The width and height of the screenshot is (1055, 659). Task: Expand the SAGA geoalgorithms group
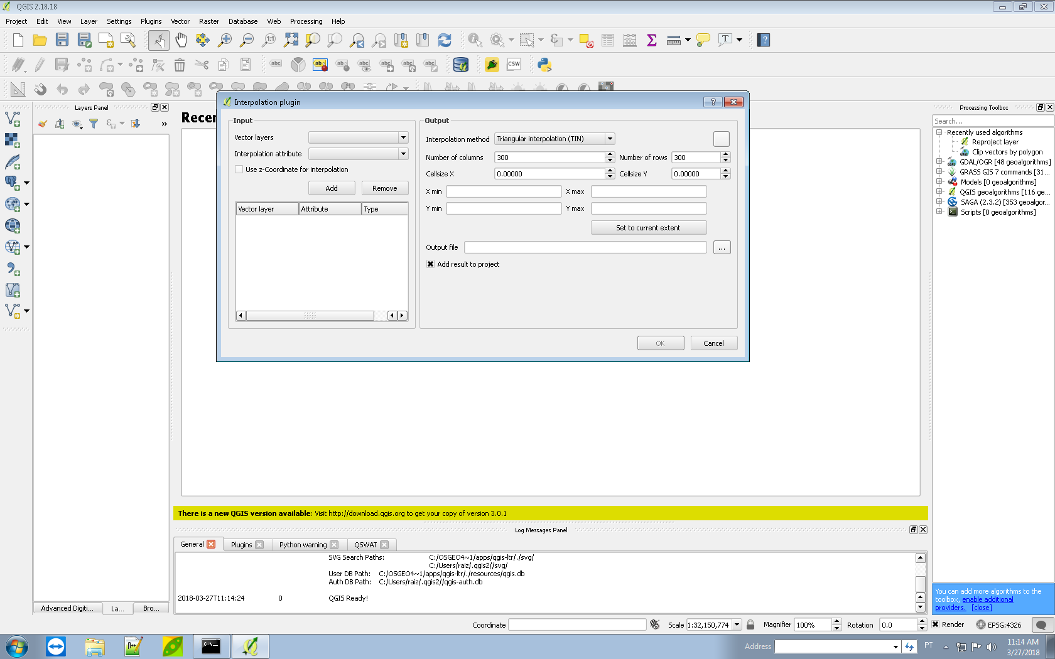tap(939, 201)
